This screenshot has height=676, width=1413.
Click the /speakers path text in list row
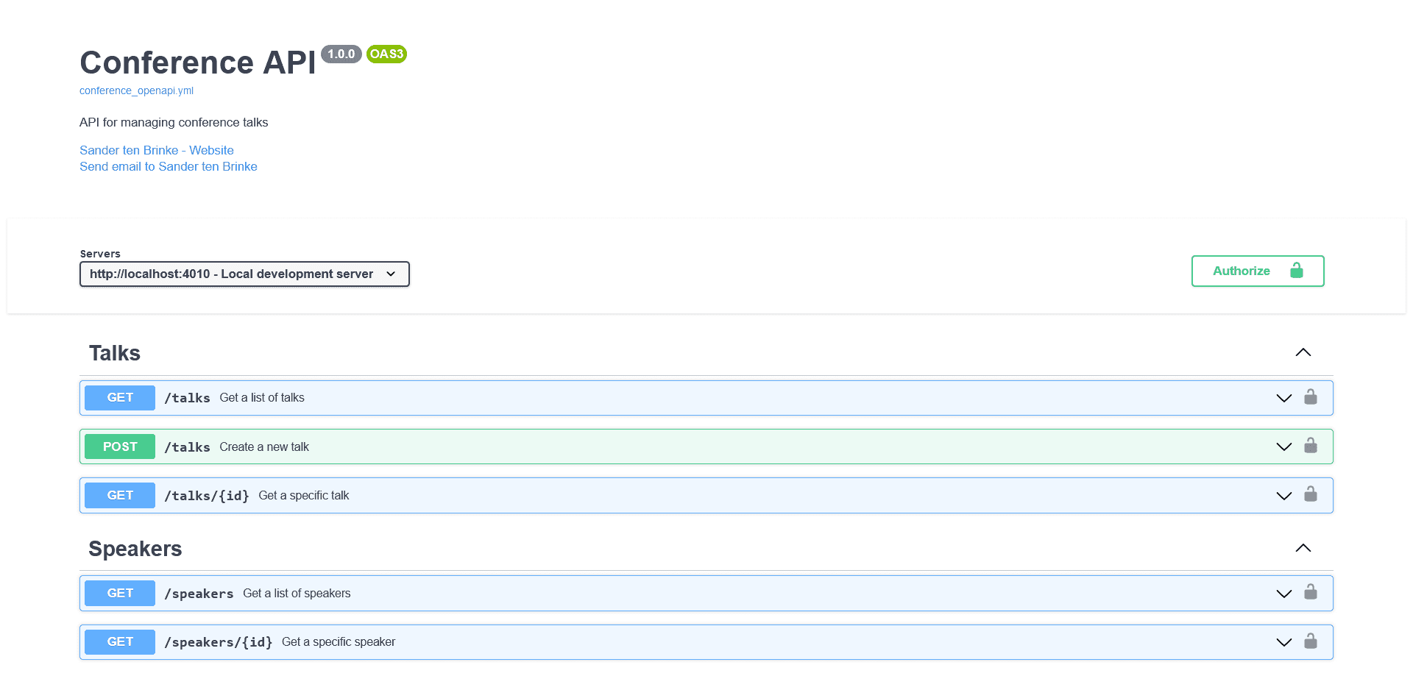click(199, 594)
